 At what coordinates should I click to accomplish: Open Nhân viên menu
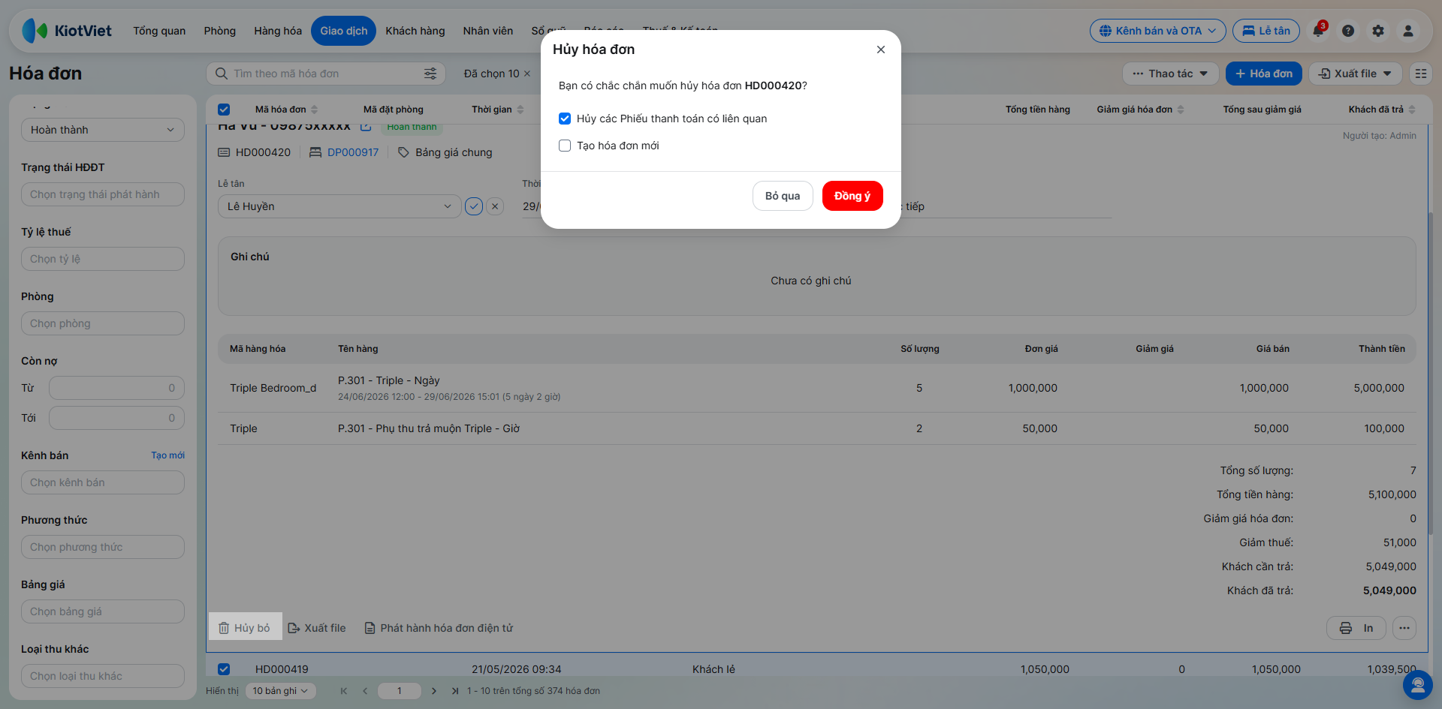click(x=488, y=31)
